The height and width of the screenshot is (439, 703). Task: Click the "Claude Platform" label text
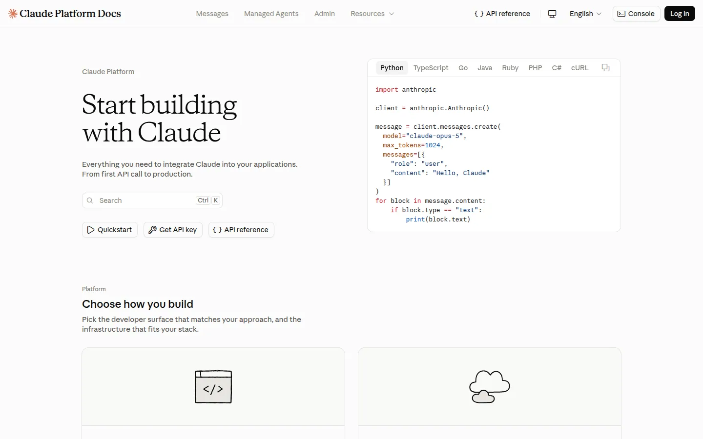[x=108, y=72]
